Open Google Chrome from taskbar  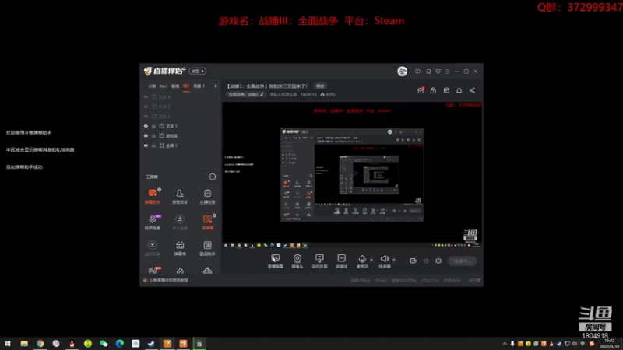pos(40,344)
